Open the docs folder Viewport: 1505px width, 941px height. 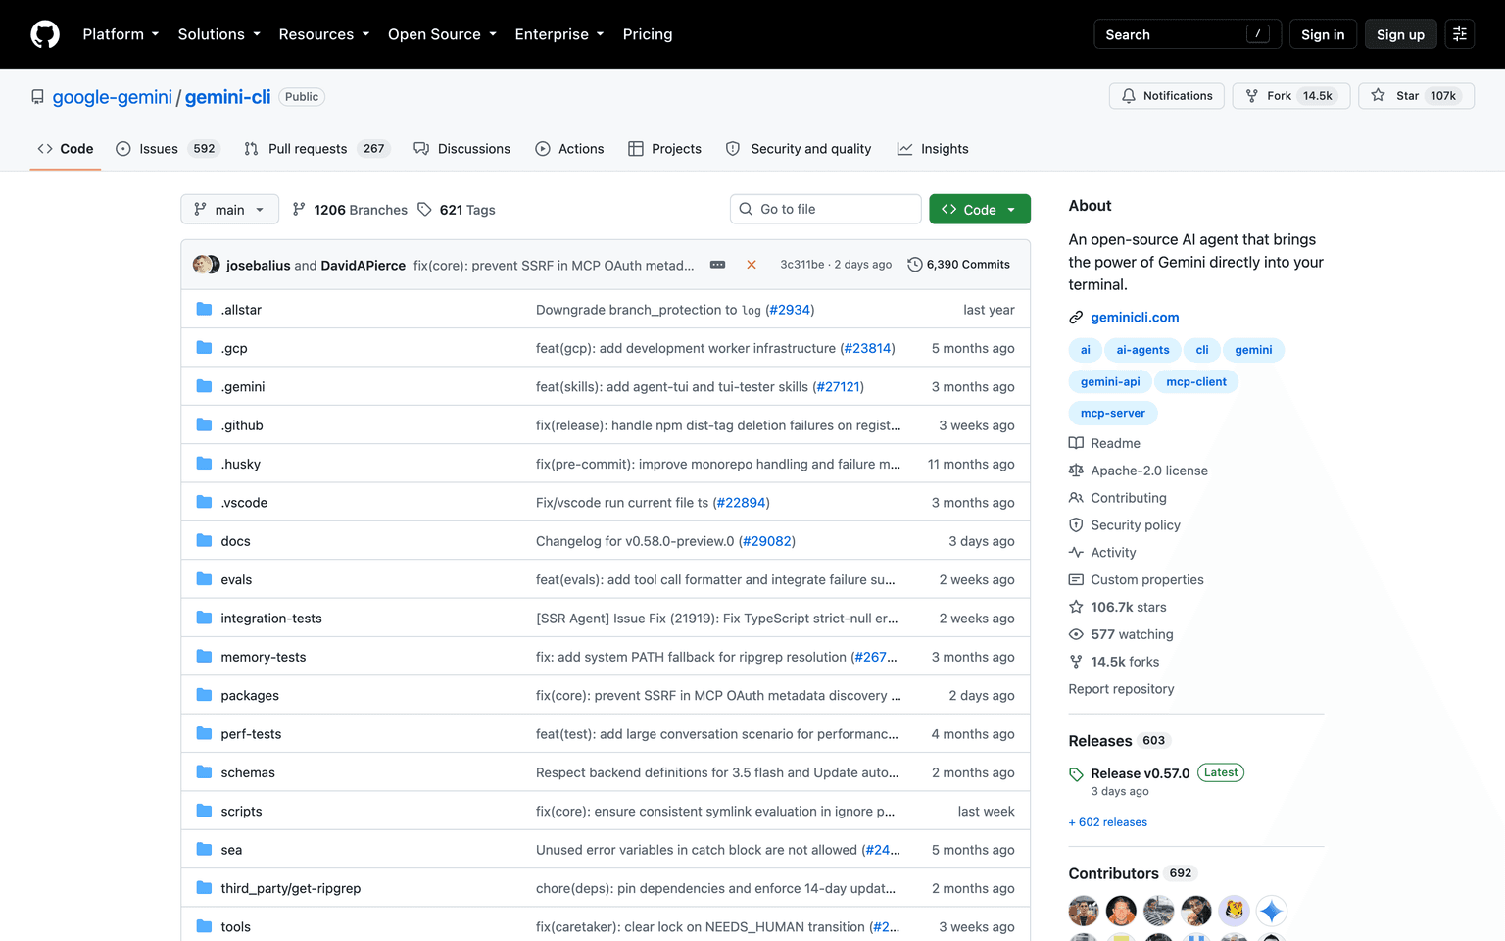point(235,541)
